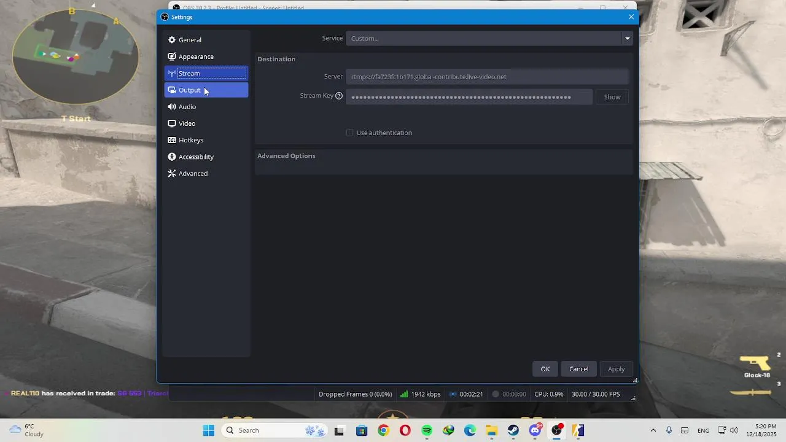This screenshot has width=786, height=442.
Task: Switch to Counter-Strike taskbar icon
Action: tap(578, 430)
